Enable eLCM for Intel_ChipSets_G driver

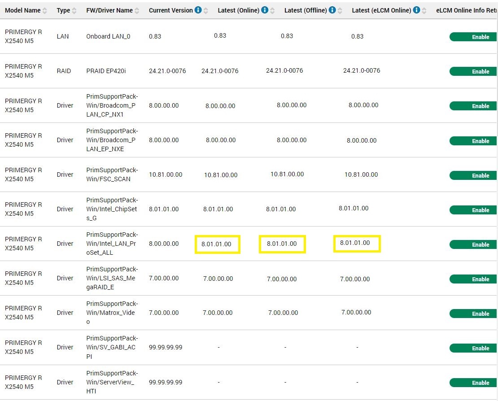click(x=473, y=210)
